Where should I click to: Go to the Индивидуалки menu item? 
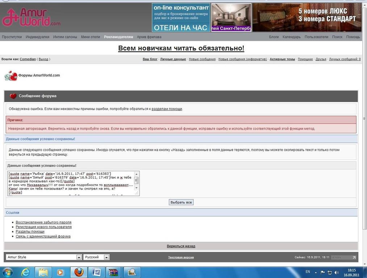[37, 37]
